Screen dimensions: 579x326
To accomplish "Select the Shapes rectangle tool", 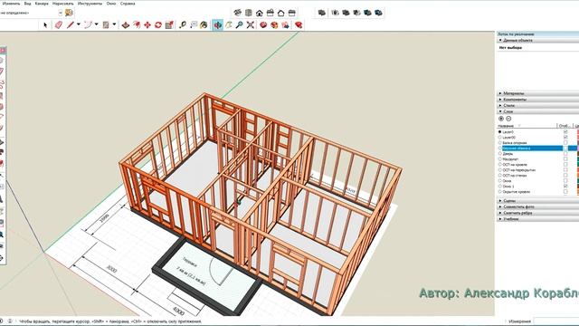I will [106, 25].
